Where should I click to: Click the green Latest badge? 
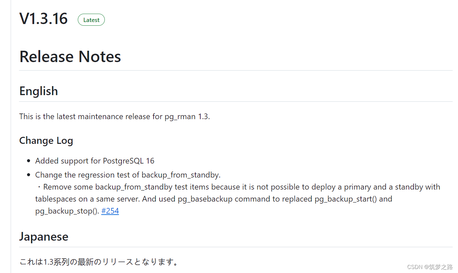pyautogui.click(x=91, y=20)
